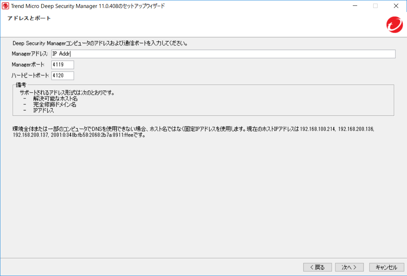
Task: Click the 備考 group label
Action: tap(21, 85)
